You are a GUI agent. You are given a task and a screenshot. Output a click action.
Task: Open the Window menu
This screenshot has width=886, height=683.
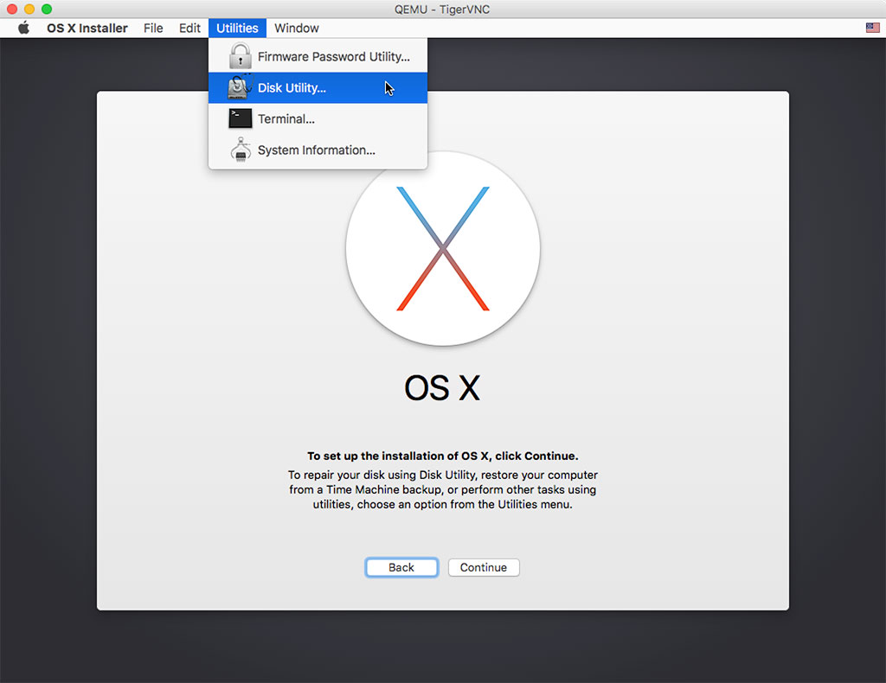pyautogui.click(x=297, y=28)
